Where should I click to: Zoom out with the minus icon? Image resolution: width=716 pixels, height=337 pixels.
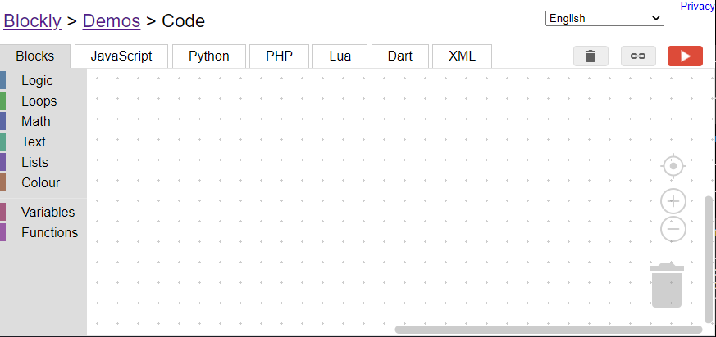click(x=673, y=229)
